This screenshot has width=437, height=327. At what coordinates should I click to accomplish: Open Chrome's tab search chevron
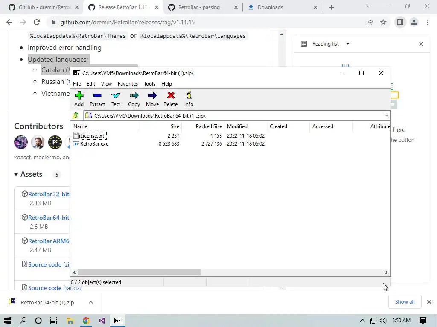[368, 6]
